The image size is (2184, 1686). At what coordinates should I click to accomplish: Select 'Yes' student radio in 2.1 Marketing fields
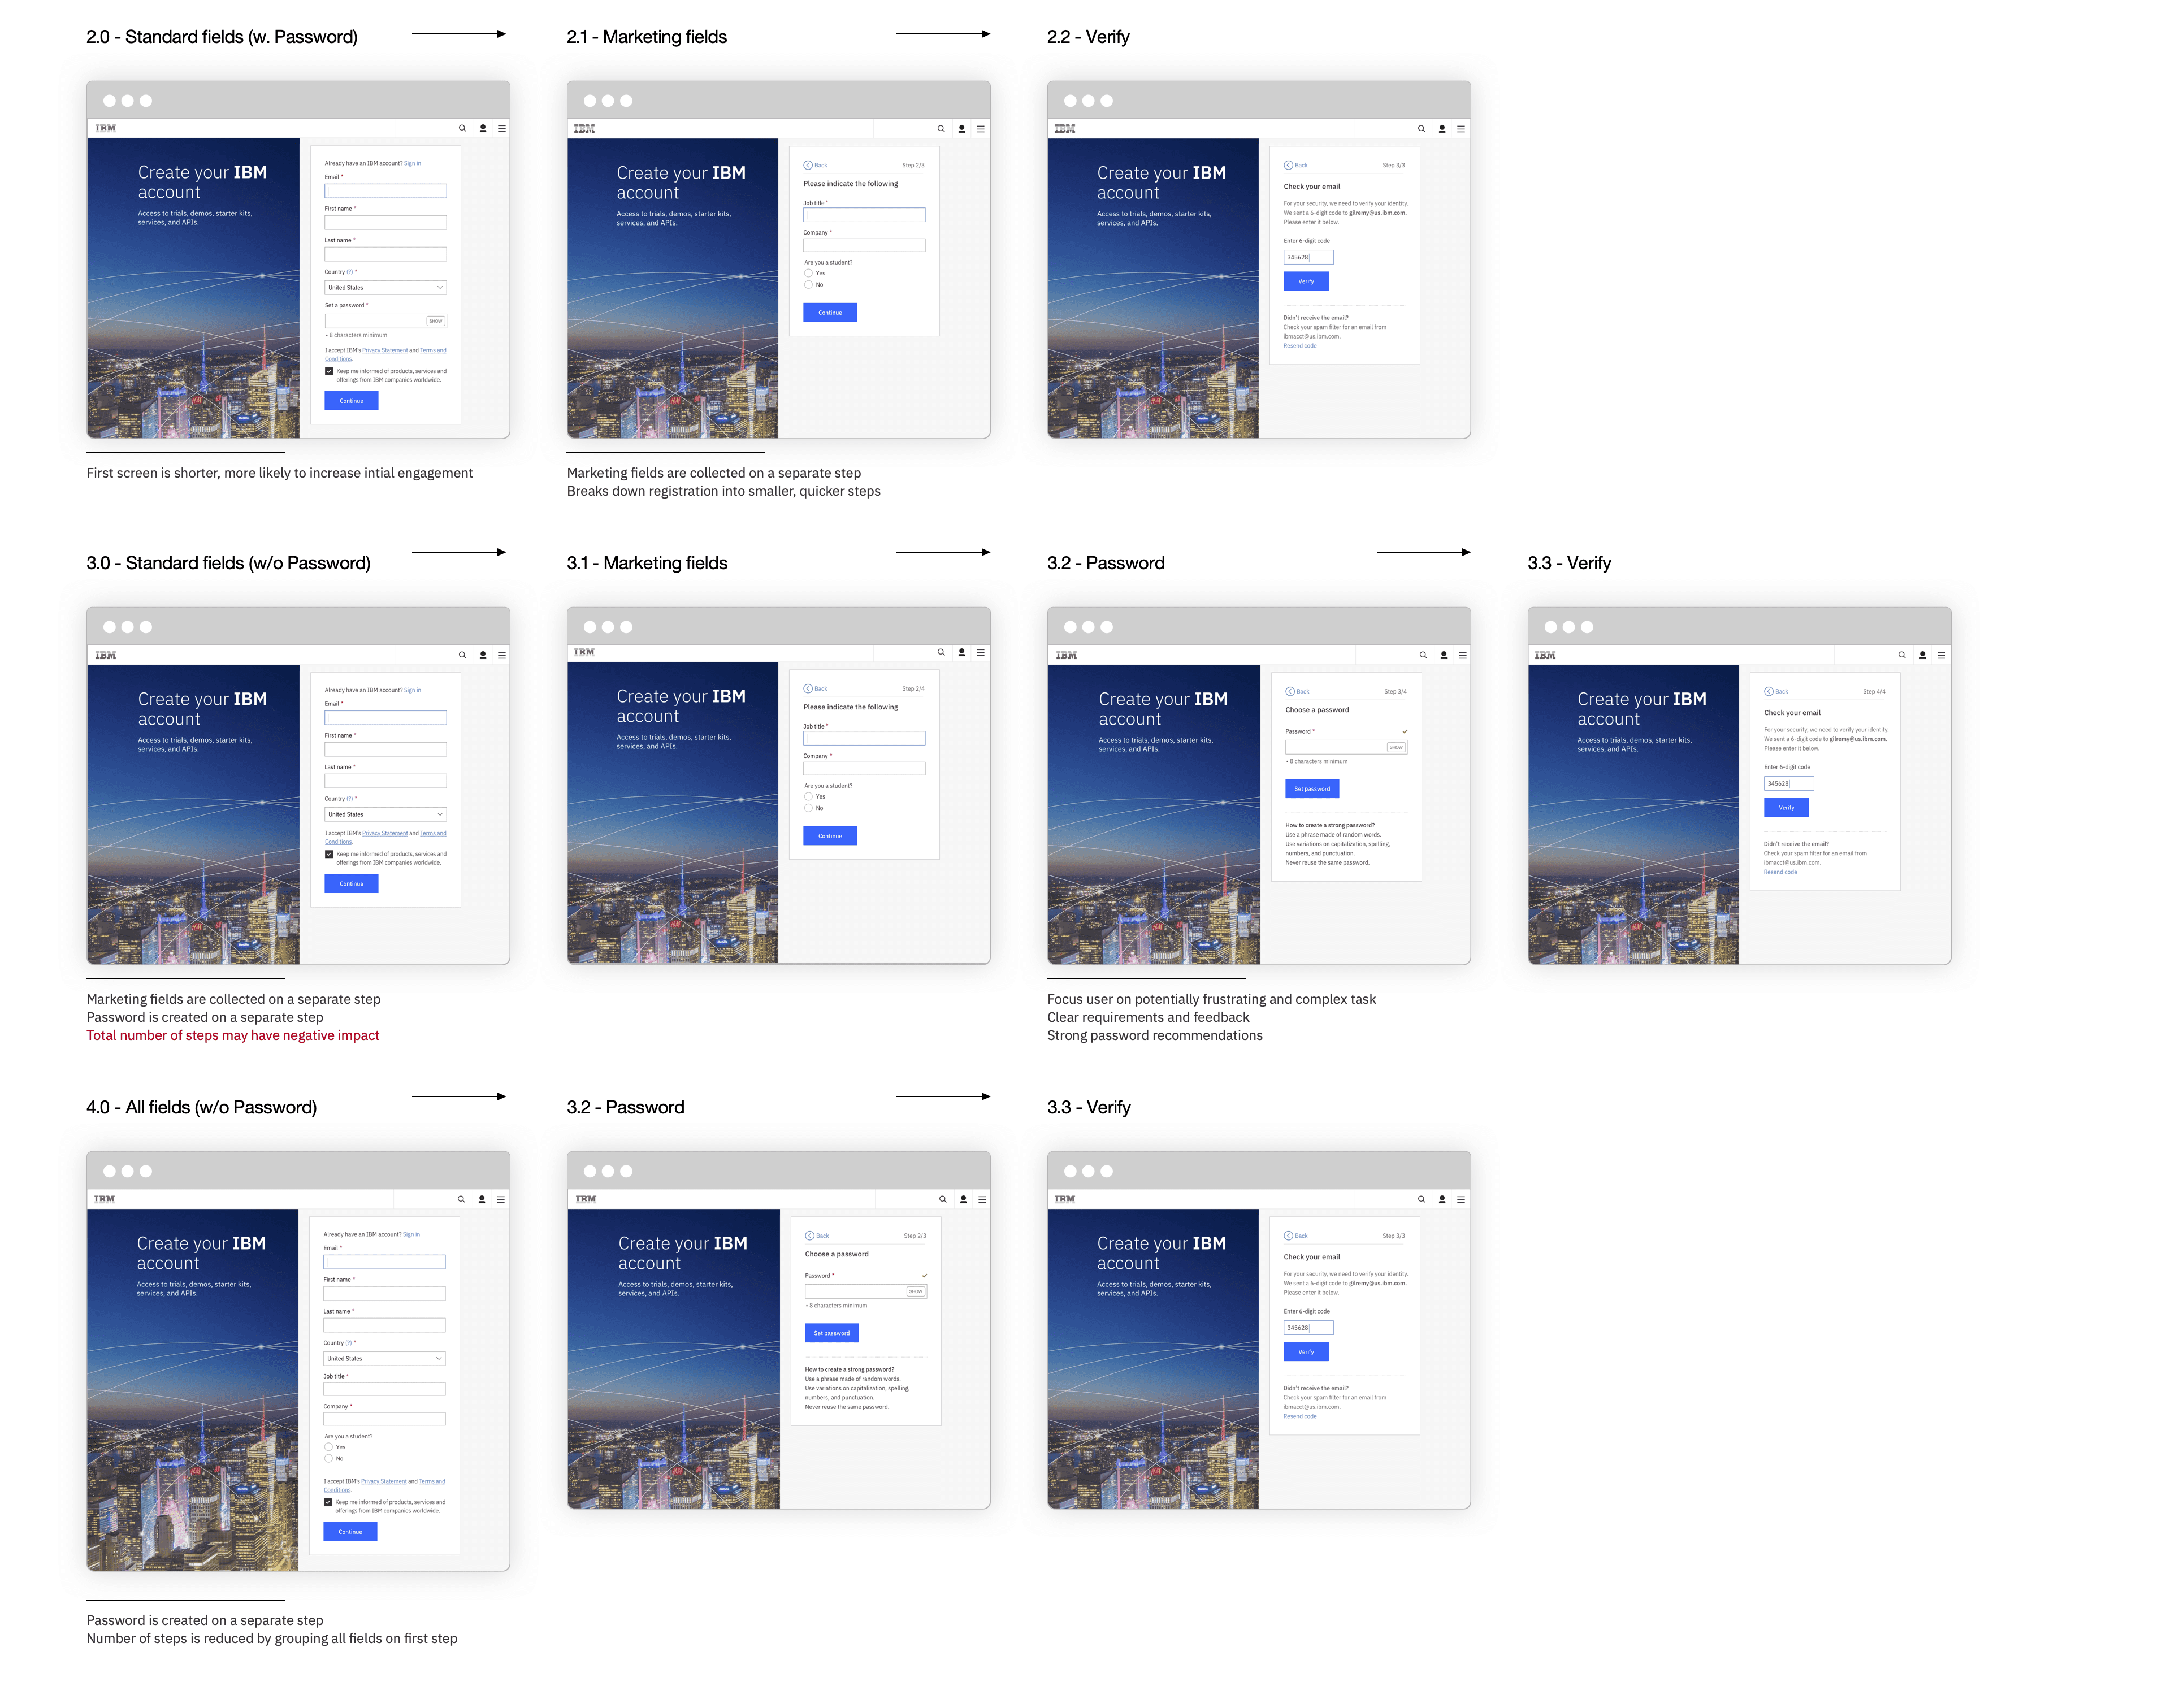point(808,273)
